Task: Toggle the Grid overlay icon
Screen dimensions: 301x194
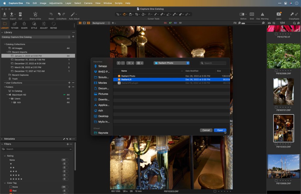Action: pyautogui.click(x=252, y=14)
